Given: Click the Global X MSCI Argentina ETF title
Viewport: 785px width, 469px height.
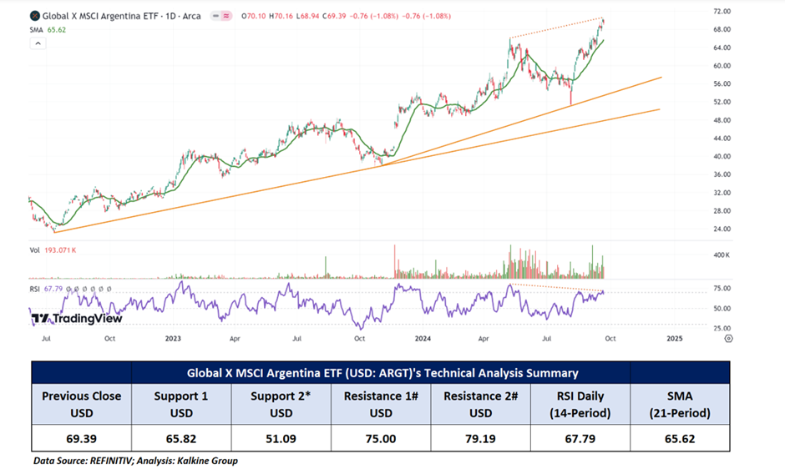Looking at the screenshot, I should point(121,16).
